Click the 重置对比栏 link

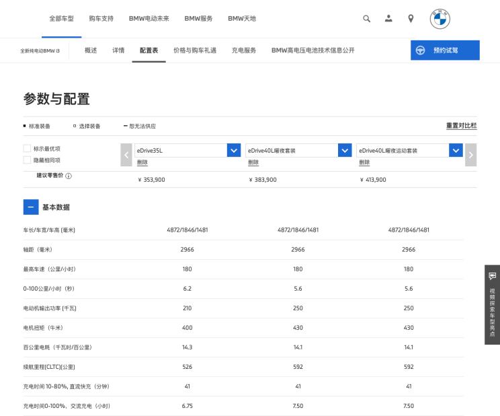(461, 126)
